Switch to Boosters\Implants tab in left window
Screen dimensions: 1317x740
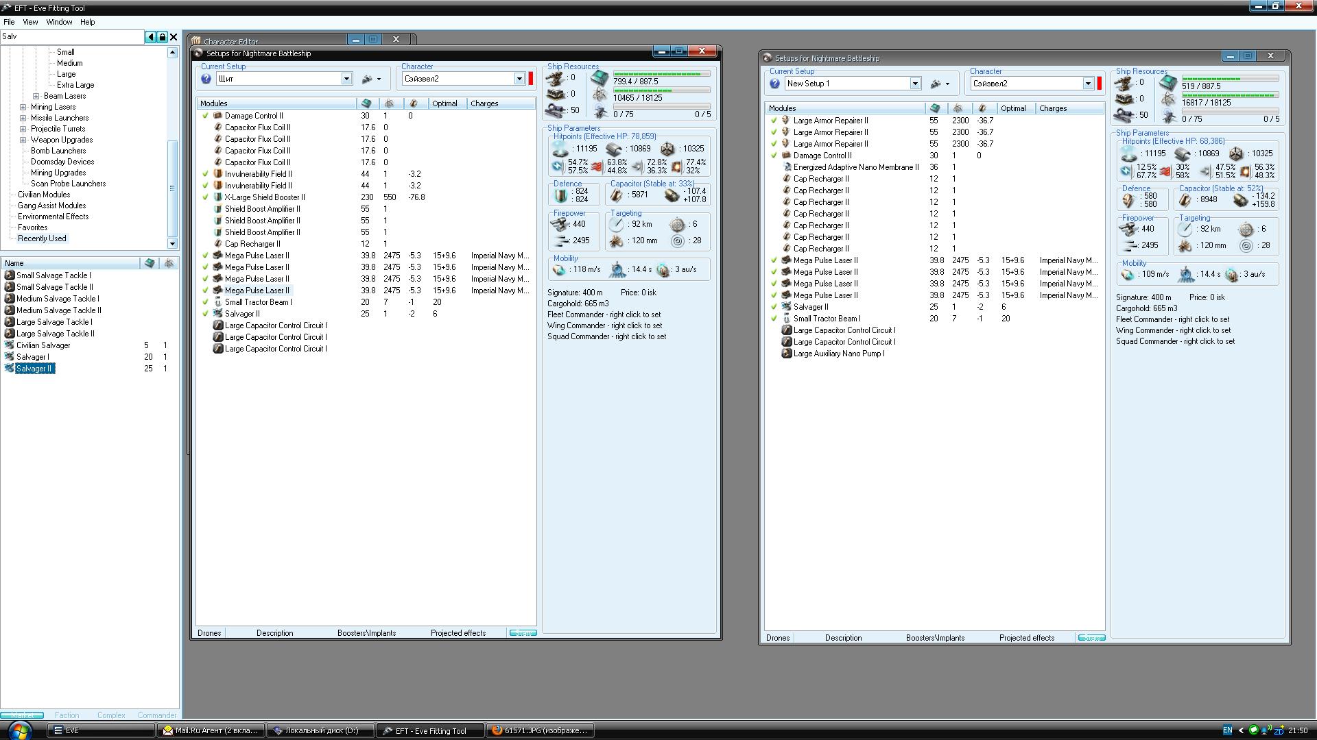[366, 633]
